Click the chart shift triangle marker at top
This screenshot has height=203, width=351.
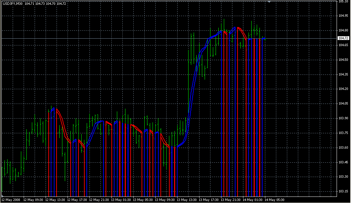pos(270,2)
